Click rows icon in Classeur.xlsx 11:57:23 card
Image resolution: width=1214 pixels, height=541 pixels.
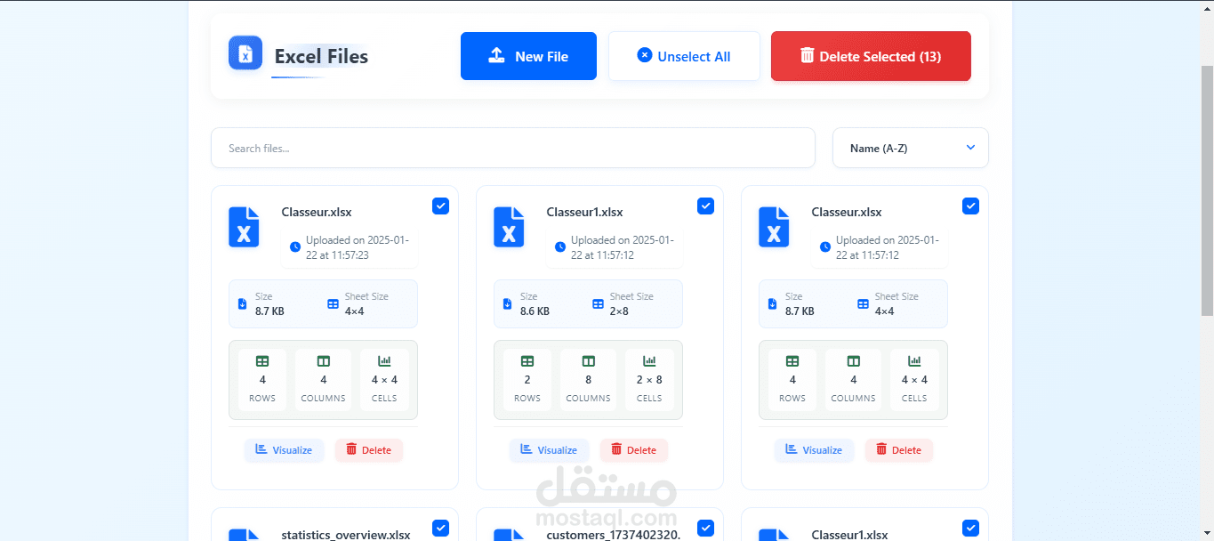pos(262,361)
